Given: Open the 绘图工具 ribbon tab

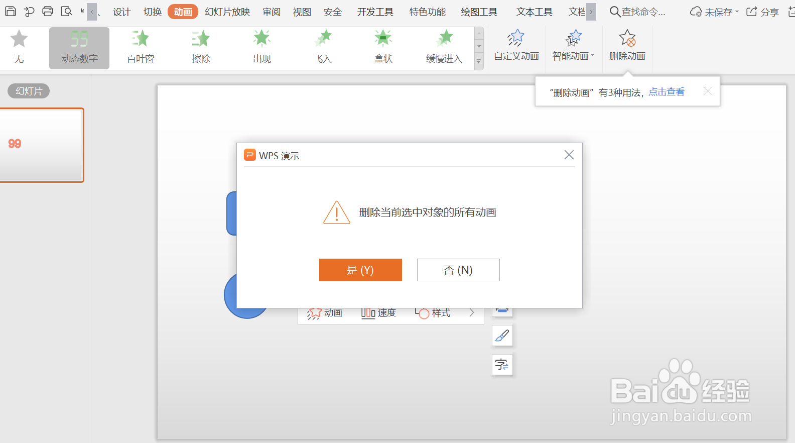Looking at the screenshot, I should (479, 12).
